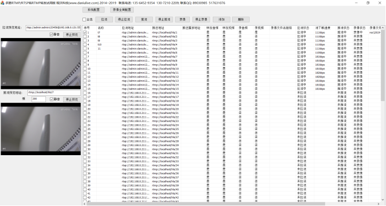Uncheck the checkbox for row 1
This screenshot has height=206, width=386.
click(85, 33)
